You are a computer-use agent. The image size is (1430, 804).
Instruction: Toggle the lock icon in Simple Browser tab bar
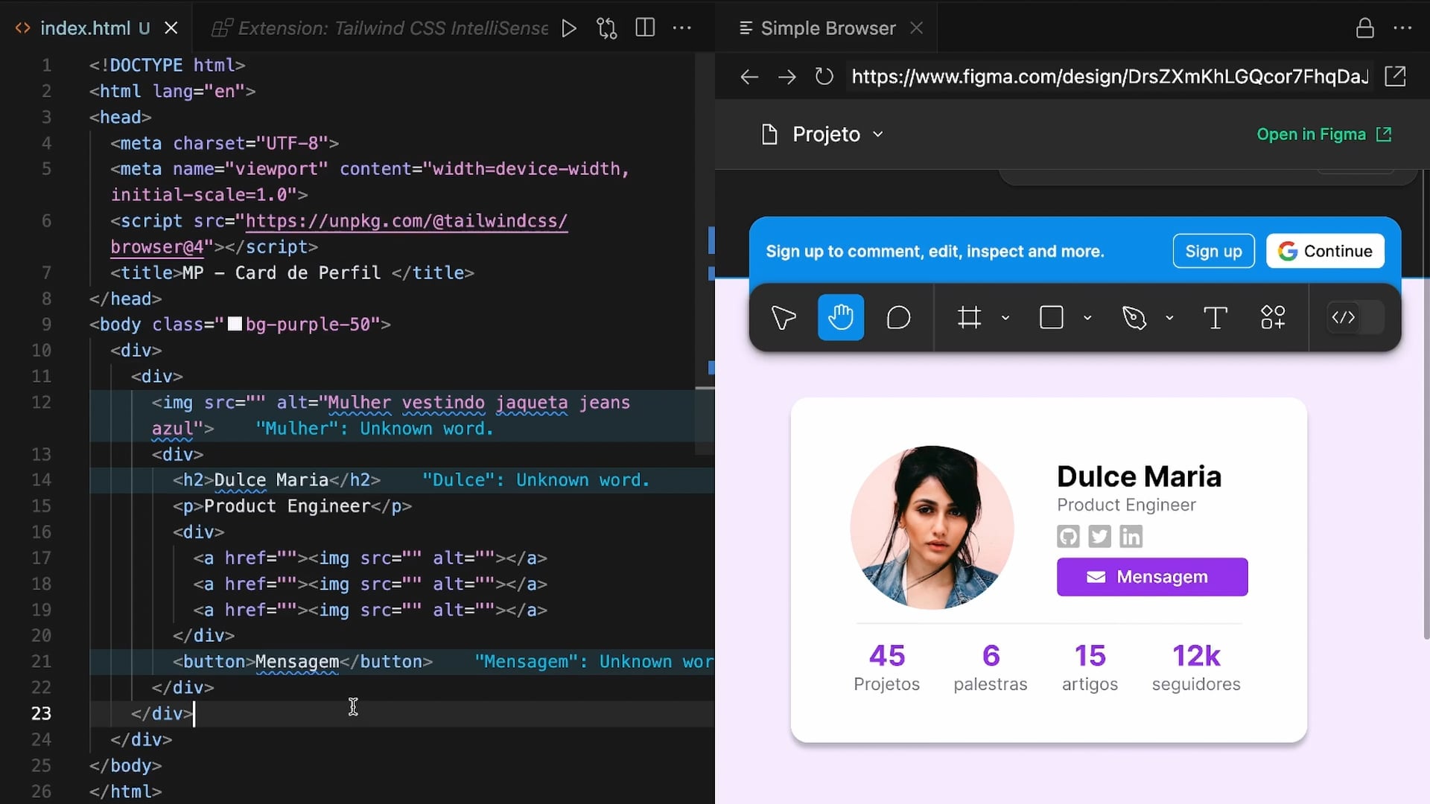pyautogui.click(x=1364, y=28)
